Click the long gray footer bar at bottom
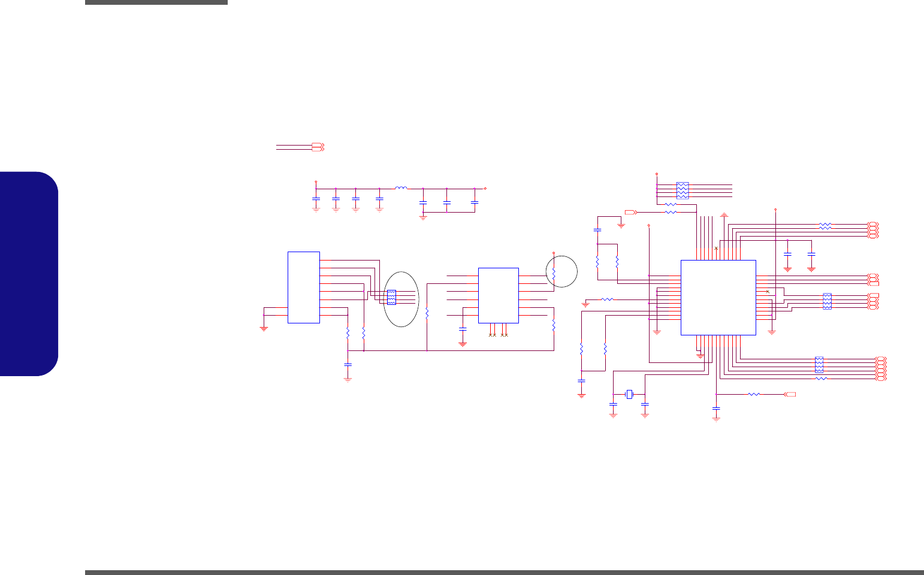 (x=505, y=573)
